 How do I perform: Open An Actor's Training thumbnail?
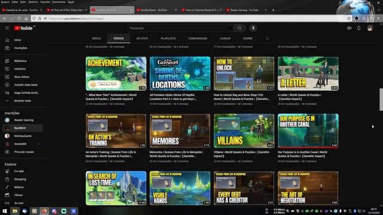[x=116, y=131]
